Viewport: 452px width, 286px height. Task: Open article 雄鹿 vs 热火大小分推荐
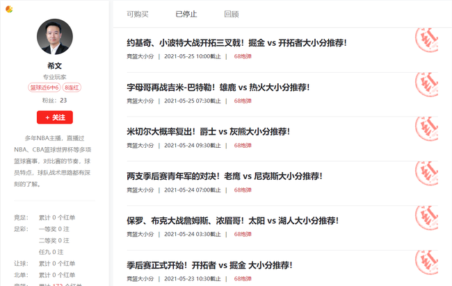coord(218,87)
